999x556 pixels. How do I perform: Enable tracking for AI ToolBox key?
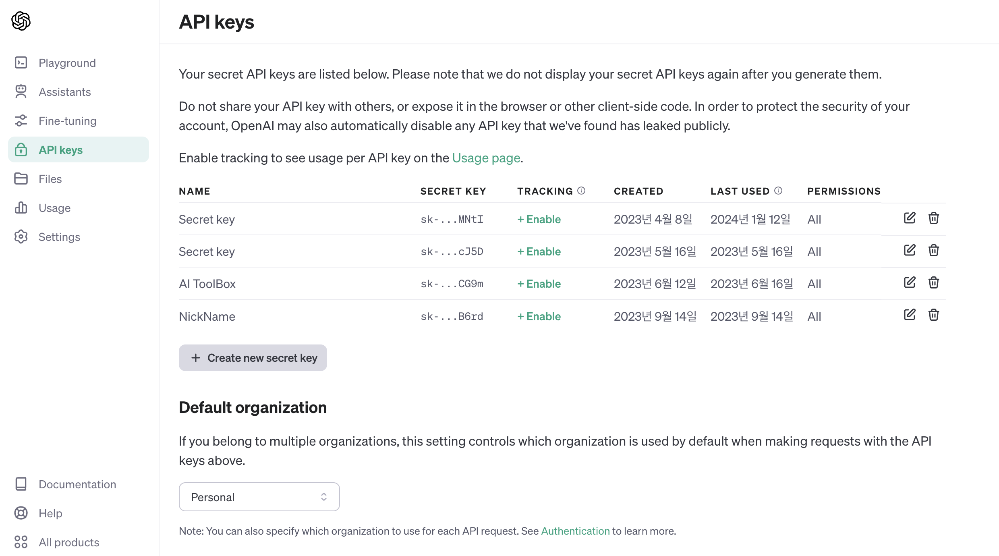(539, 284)
